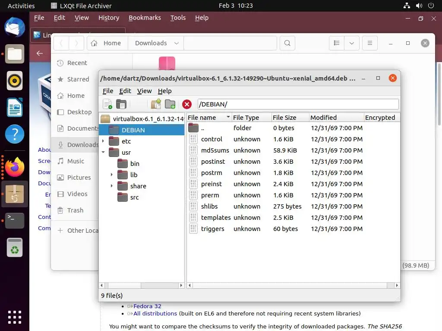This screenshot has width=442, height=331.
Task: Click the volume icon in top bar
Action: (x=419, y=6)
